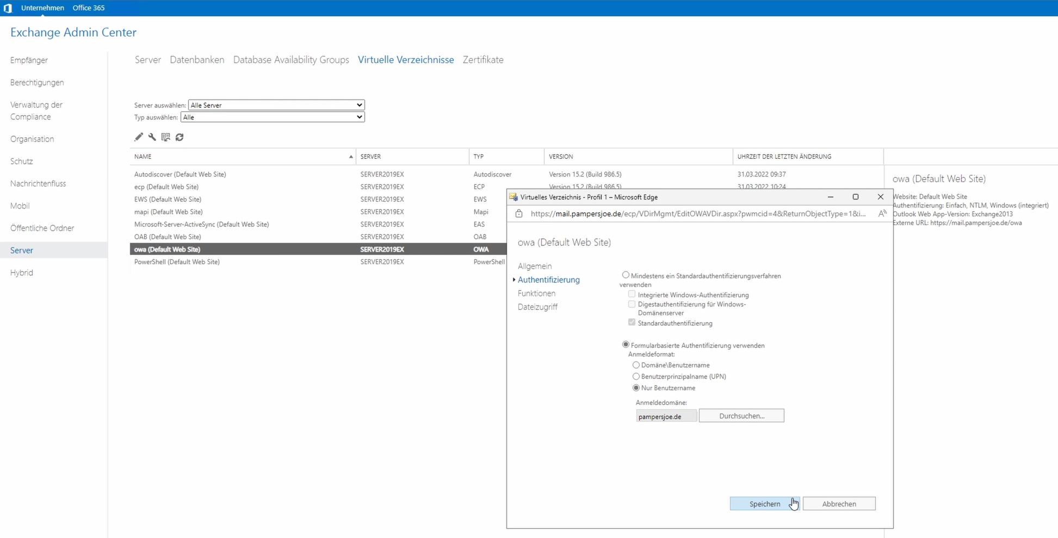Viewport: 1058px width, 538px height.
Task: Click the Office logo icon at top left
Action: click(x=8, y=8)
